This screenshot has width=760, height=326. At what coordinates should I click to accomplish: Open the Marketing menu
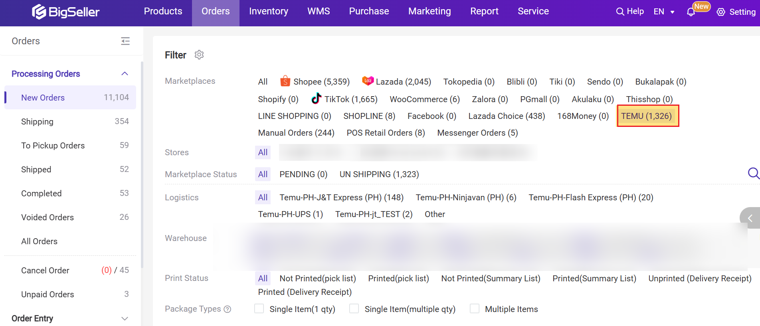click(x=429, y=11)
